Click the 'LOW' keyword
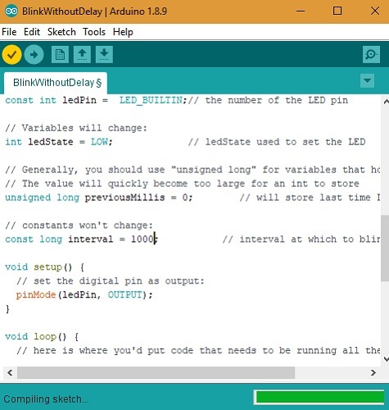This screenshot has width=389, height=410. coord(99,142)
